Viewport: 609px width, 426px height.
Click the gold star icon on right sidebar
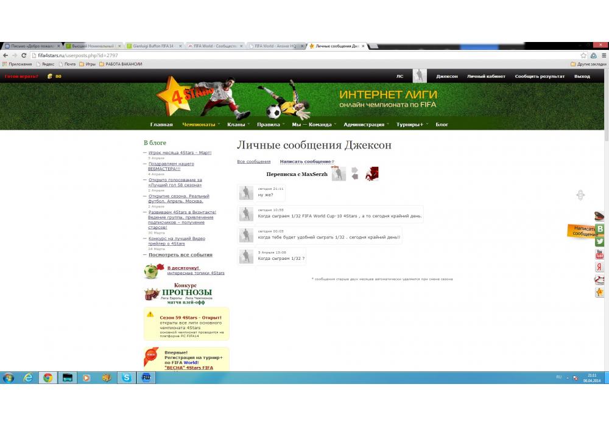coord(600,292)
